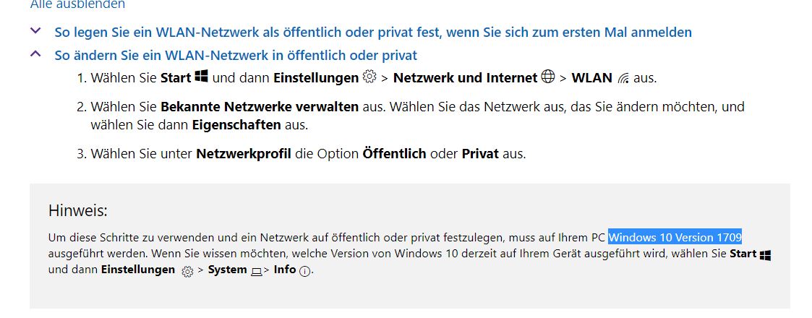Click the bold 'Eigenschaften' word in step 2
The height and width of the screenshot is (318, 812).
click(236, 125)
